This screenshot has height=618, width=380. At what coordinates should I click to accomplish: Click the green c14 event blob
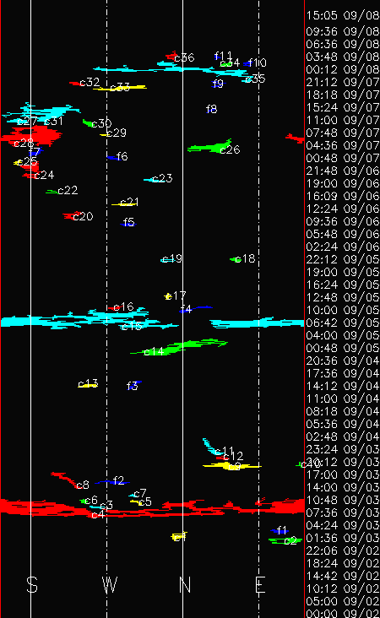tap(179, 347)
